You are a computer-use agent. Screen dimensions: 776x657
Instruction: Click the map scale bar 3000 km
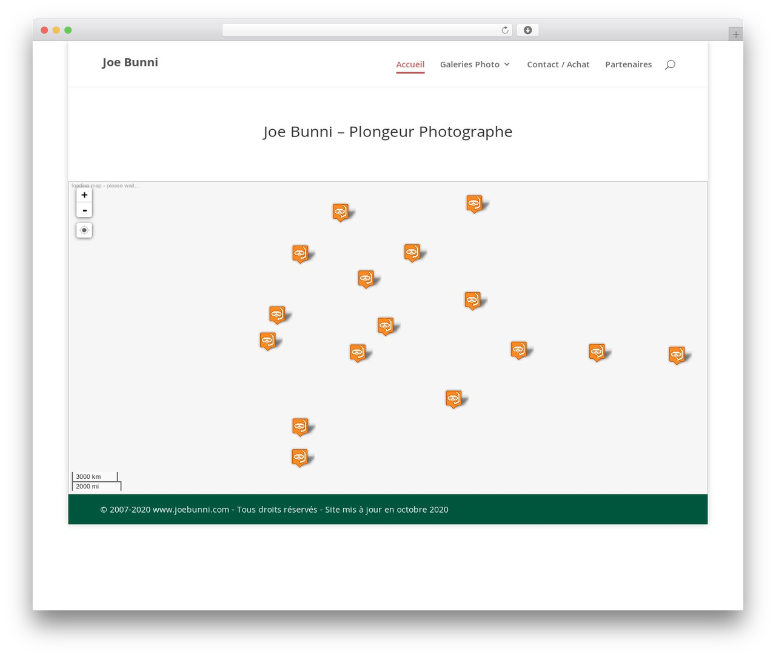tap(95, 476)
